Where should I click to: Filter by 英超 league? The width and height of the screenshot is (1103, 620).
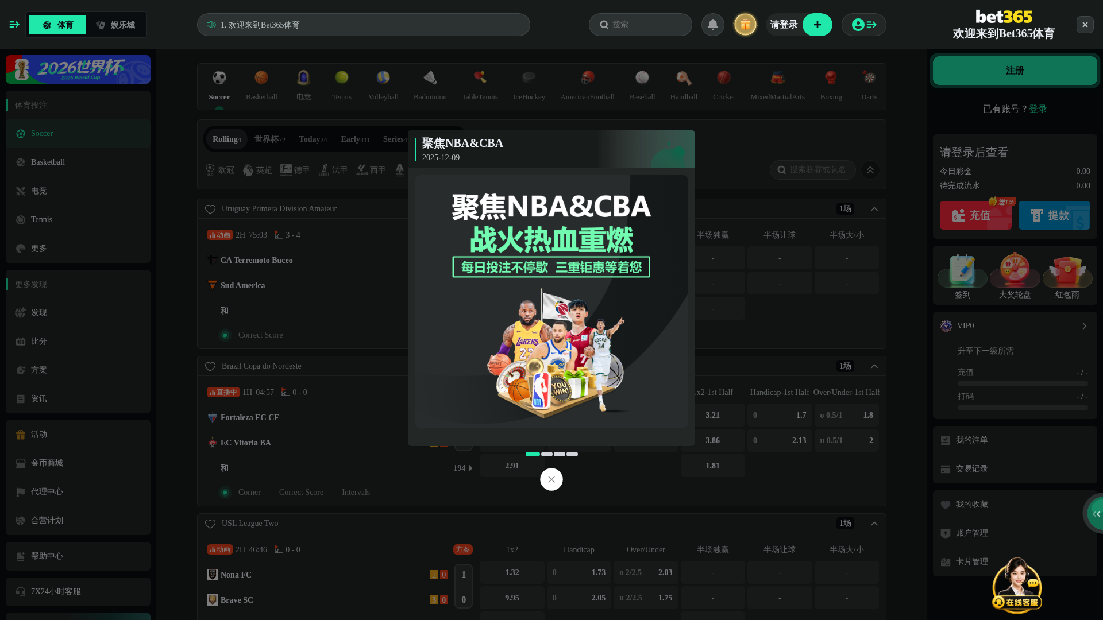[x=257, y=170]
